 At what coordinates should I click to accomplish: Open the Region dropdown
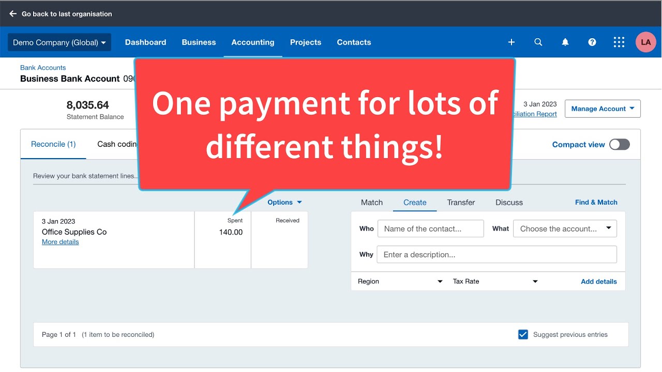(400, 281)
